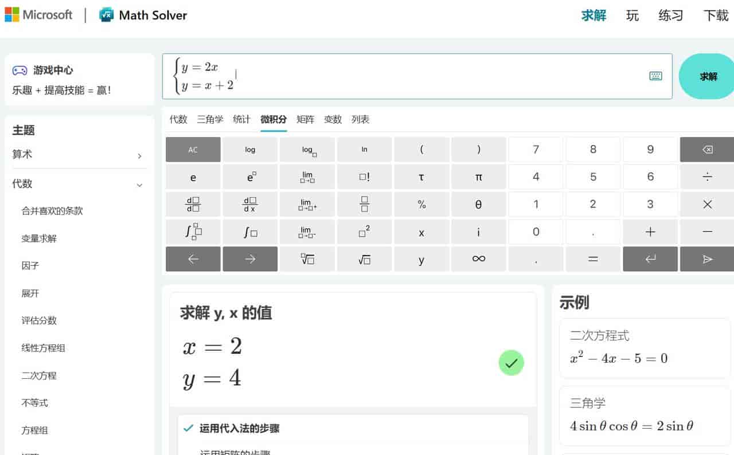This screenshot has height=455, width=734.
Task: Click the limit lim □→□ key
Action: 307,176
